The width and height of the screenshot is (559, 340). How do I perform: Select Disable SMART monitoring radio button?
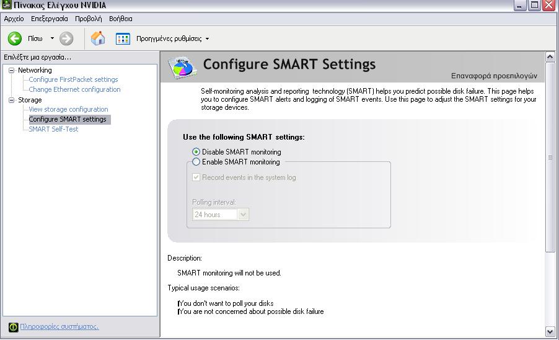pos(196,152)
